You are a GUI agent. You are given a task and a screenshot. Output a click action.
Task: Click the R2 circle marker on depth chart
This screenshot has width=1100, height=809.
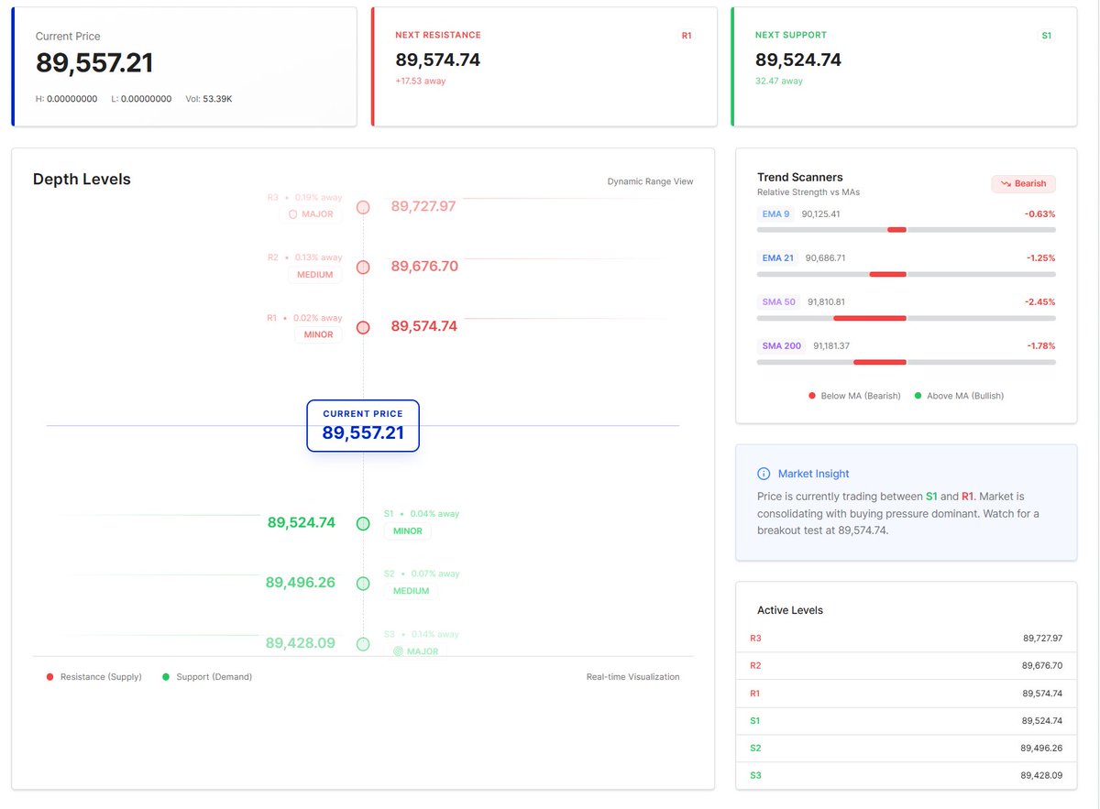pyautogui.click(x=363, y=267)
